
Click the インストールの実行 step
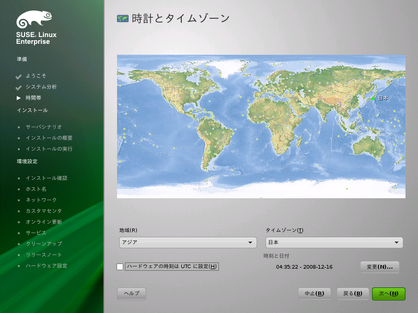49,149
